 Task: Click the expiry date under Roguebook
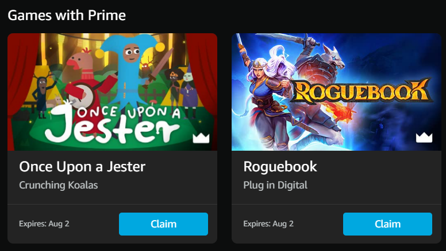click(x=268, y=223)
